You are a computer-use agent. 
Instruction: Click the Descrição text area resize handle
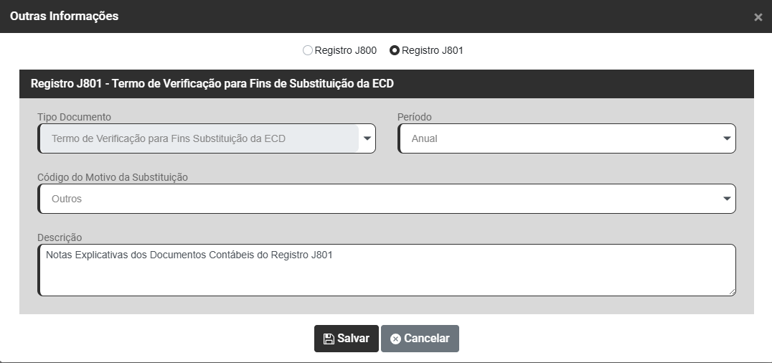[731, 291]
